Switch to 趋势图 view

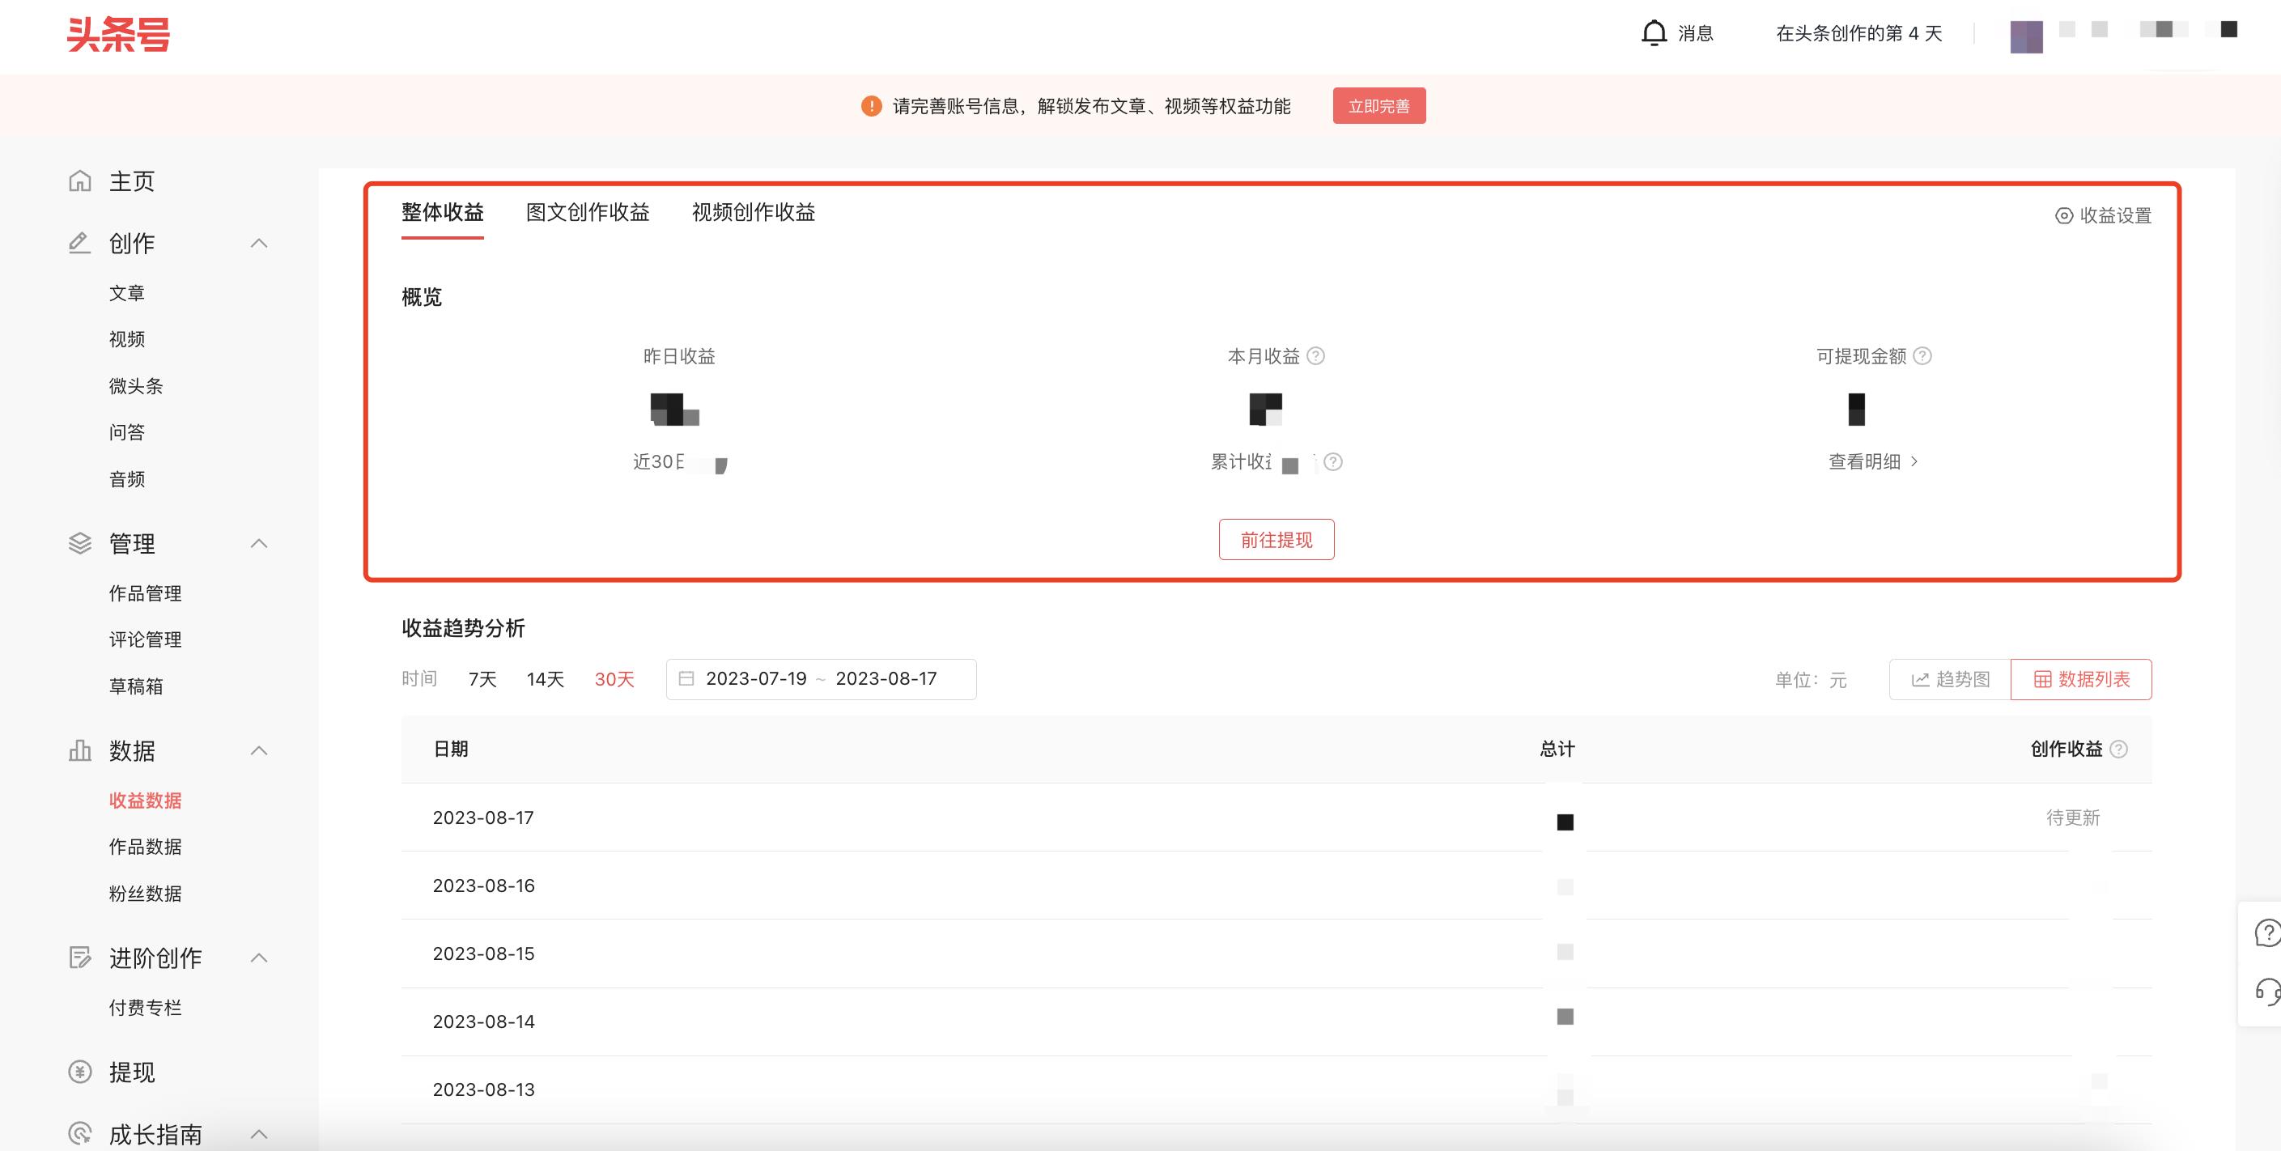[1950, 679]
